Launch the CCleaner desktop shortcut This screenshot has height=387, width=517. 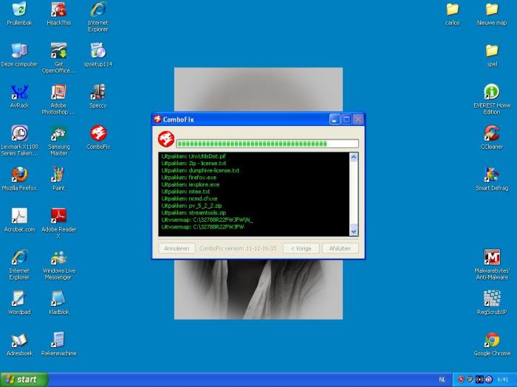tap(492, 138)
